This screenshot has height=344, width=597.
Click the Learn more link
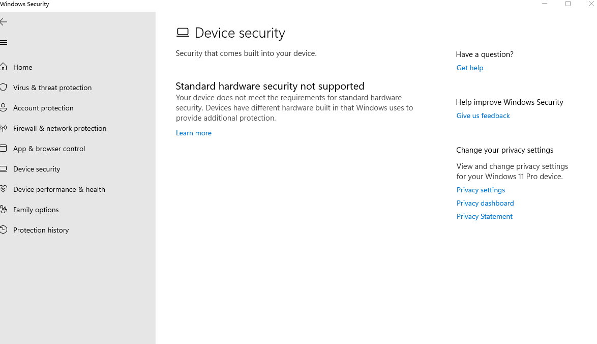193,133
